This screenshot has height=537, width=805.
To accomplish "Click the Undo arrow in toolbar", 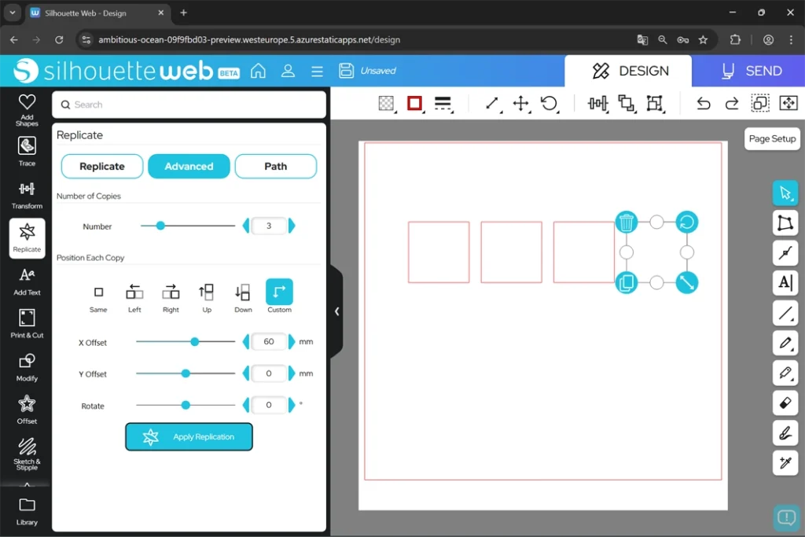I will pos(704,104).
